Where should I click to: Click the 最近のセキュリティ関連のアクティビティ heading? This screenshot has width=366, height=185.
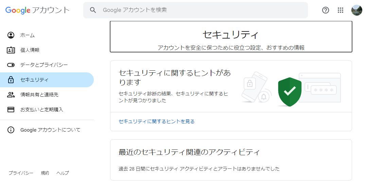[189, 152]
